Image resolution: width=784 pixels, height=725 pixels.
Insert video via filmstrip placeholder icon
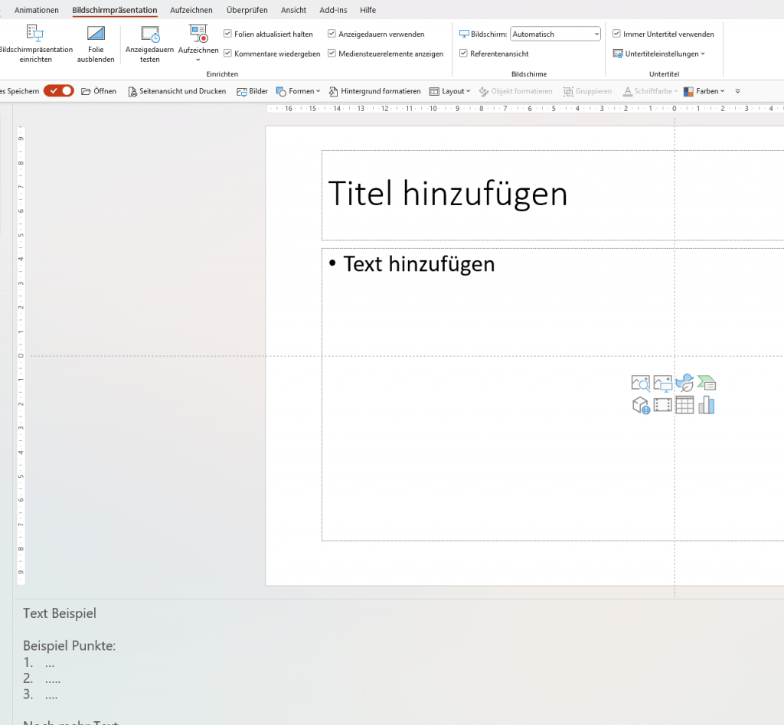[x=662, y=404]
